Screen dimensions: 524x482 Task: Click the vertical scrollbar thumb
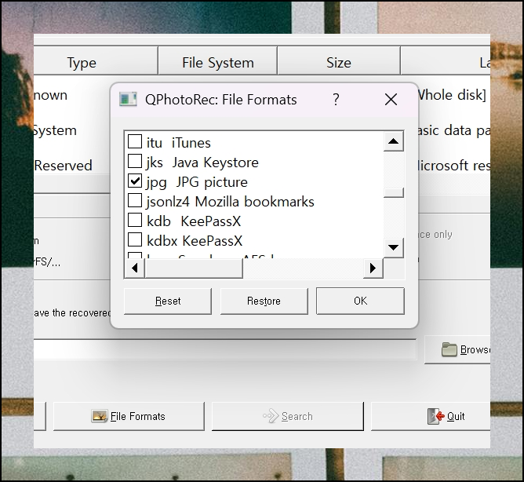[393, 192]
